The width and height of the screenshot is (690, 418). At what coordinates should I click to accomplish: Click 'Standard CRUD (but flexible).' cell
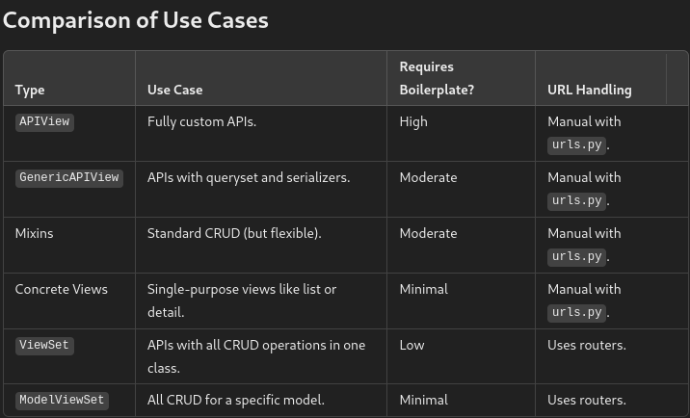pos(234,233)
